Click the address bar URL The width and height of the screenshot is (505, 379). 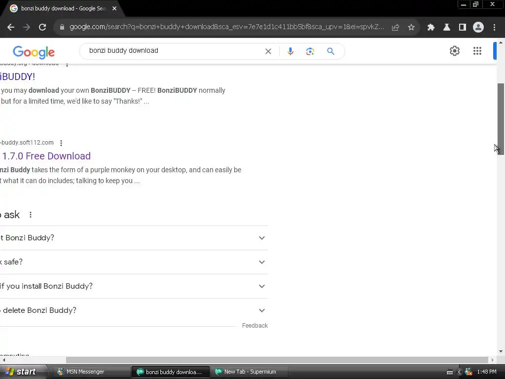tap(227, 27)
